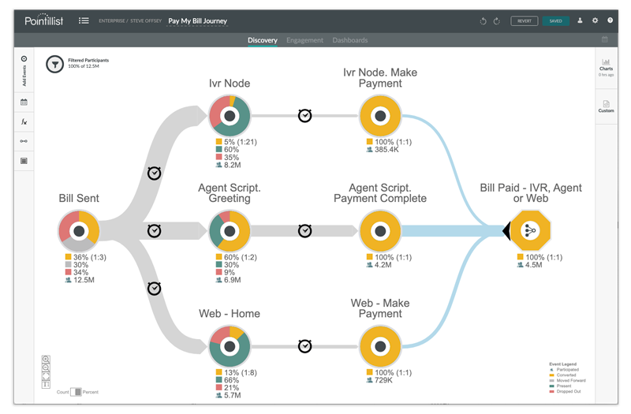Open the fx formula tool
This screenshot has height=414, width=631.
pos(24,121)
